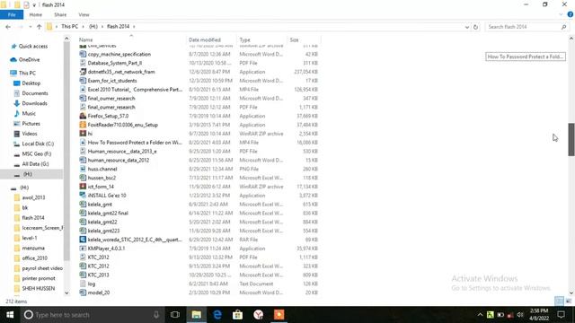This screenshot has width=575, height=323.
Task: Select the log text document icon
Action: (x=83, y=284)
